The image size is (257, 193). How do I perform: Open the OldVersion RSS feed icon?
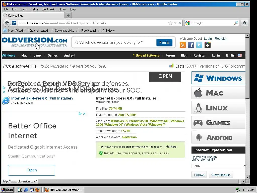pos(183,45)
